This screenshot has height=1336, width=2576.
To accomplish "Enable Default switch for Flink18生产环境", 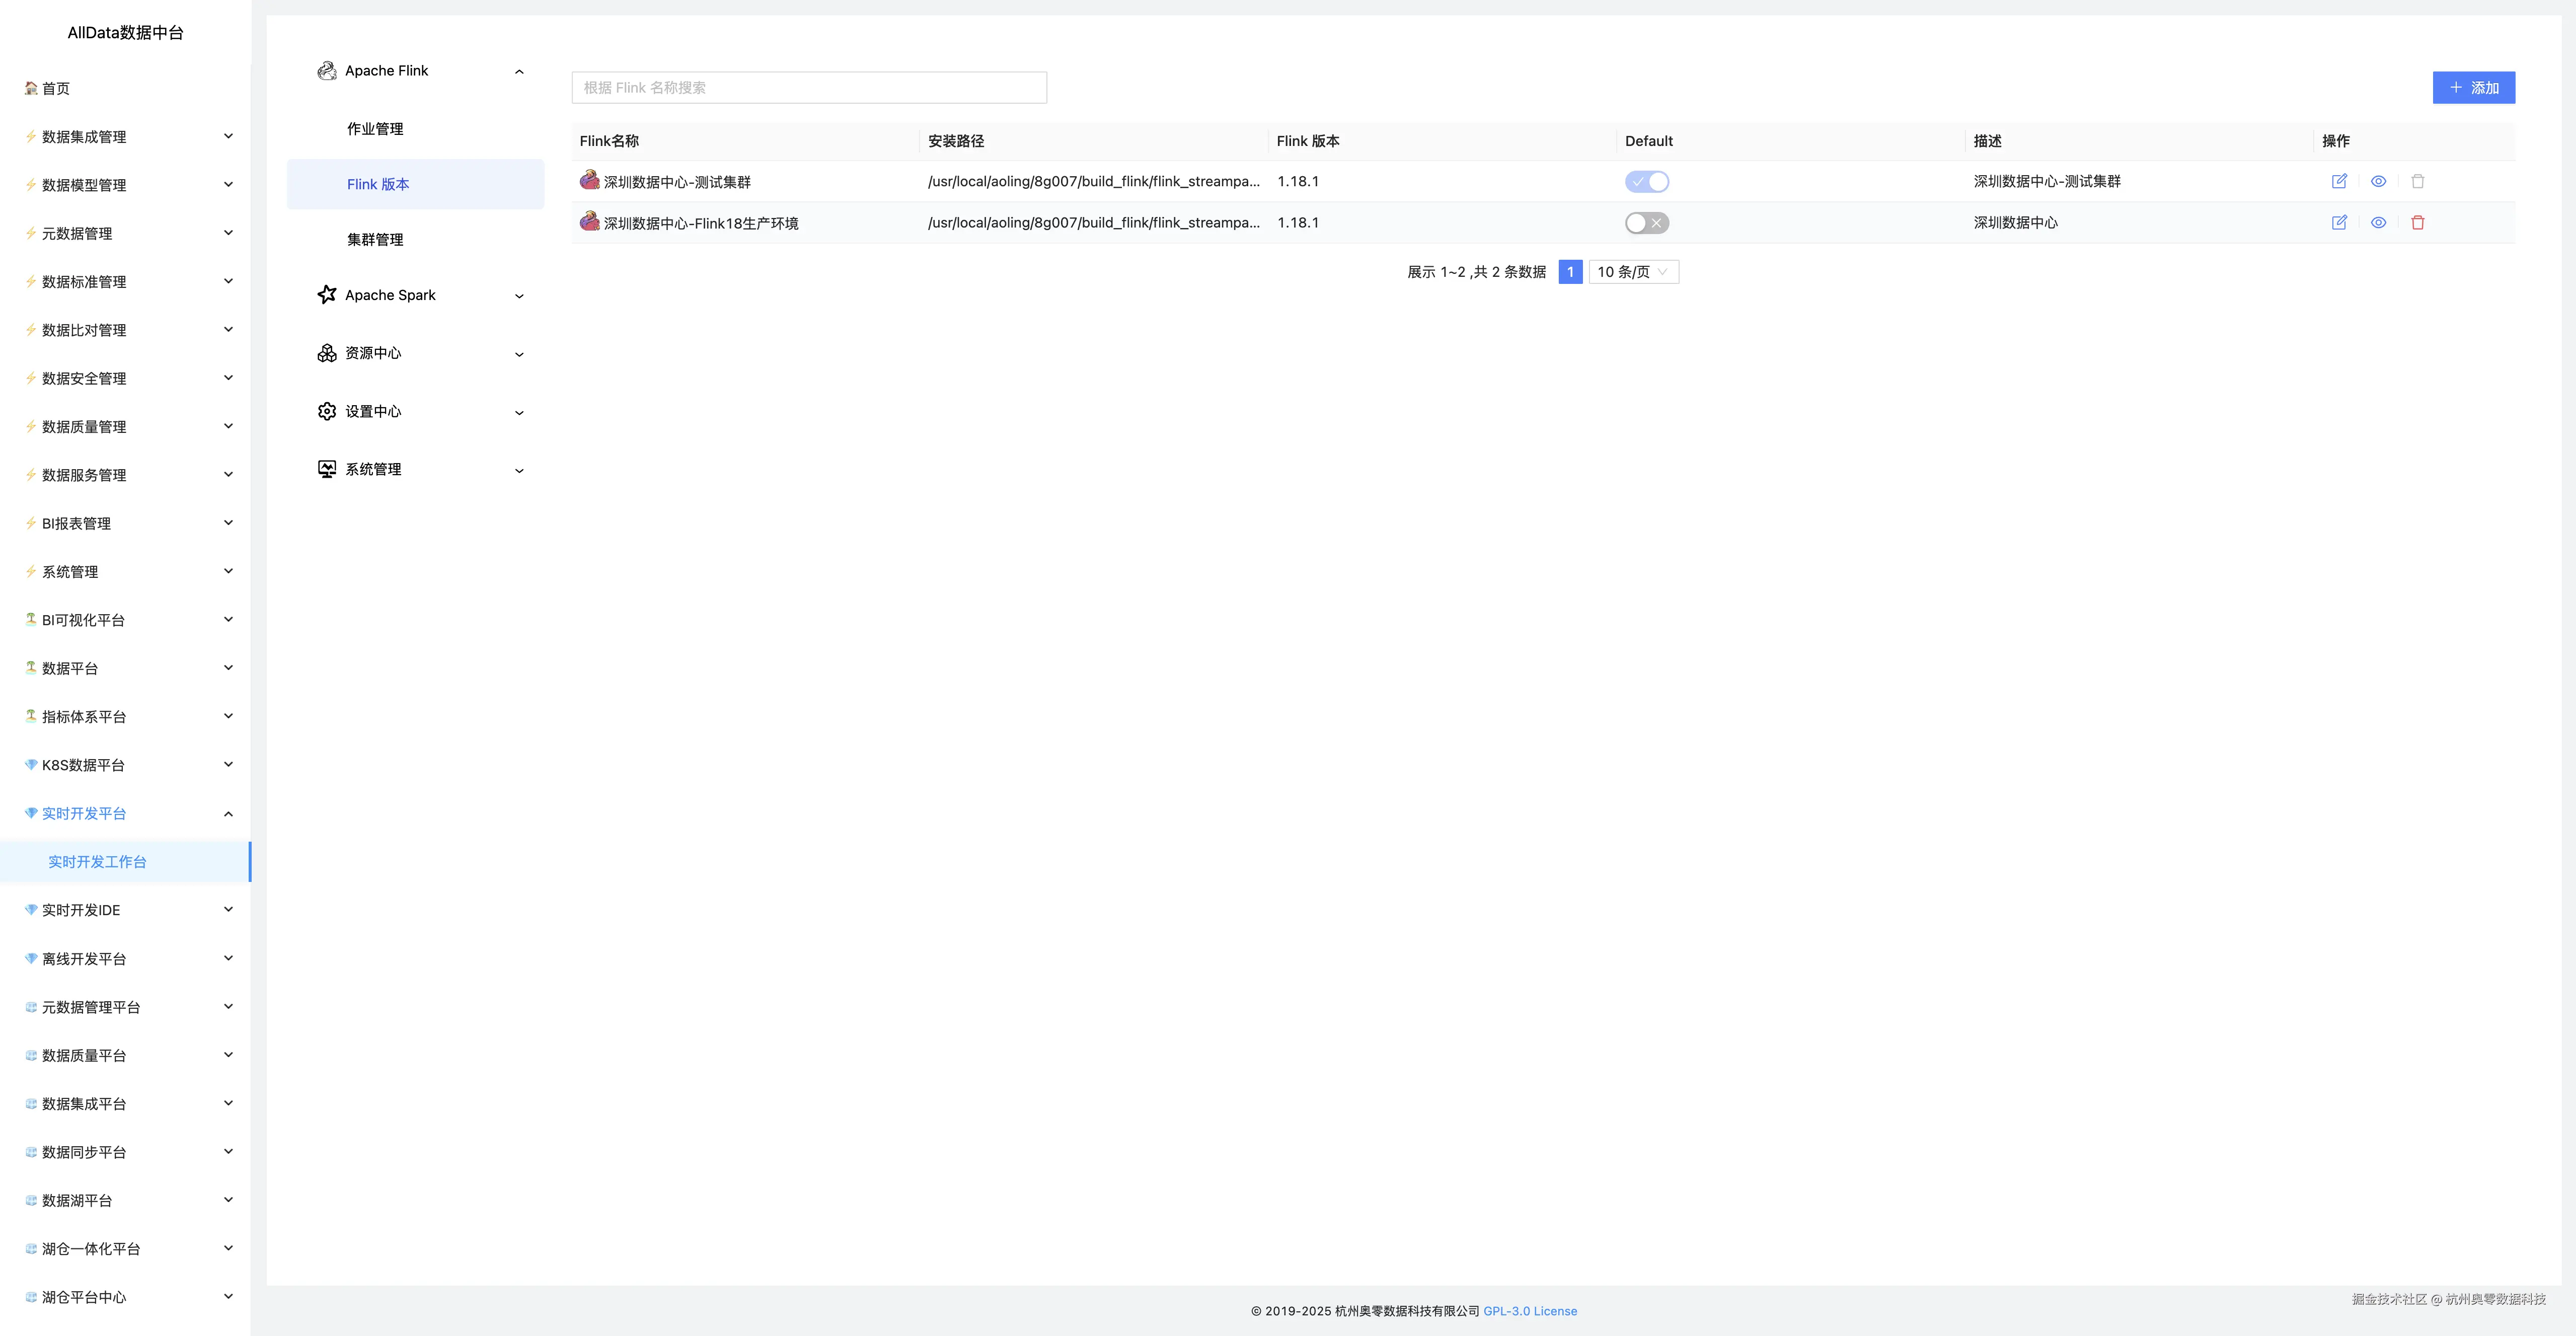I will point(1646,223).
